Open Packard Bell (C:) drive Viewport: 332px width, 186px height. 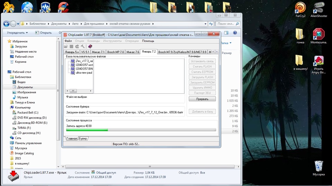click(28, 113)
